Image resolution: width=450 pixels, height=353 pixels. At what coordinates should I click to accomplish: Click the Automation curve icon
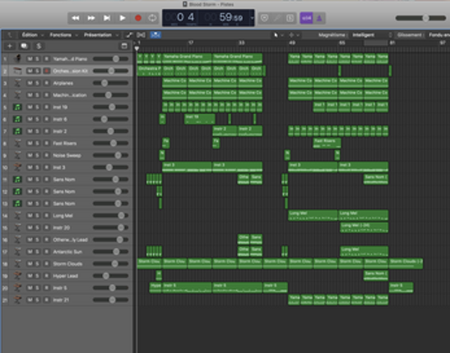coord(129,35)
